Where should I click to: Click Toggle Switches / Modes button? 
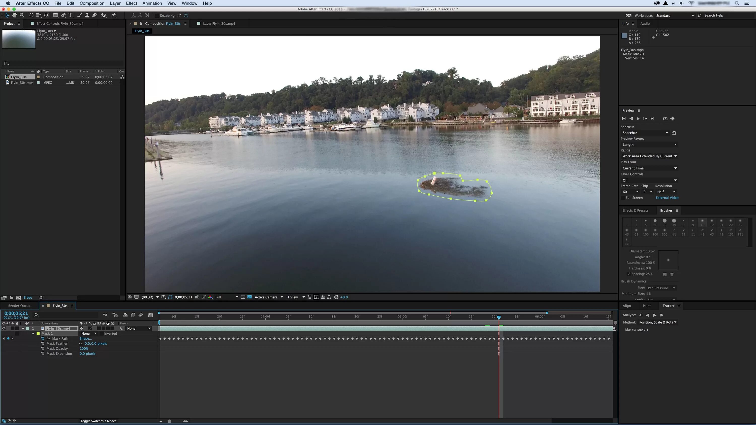point(98,421)
